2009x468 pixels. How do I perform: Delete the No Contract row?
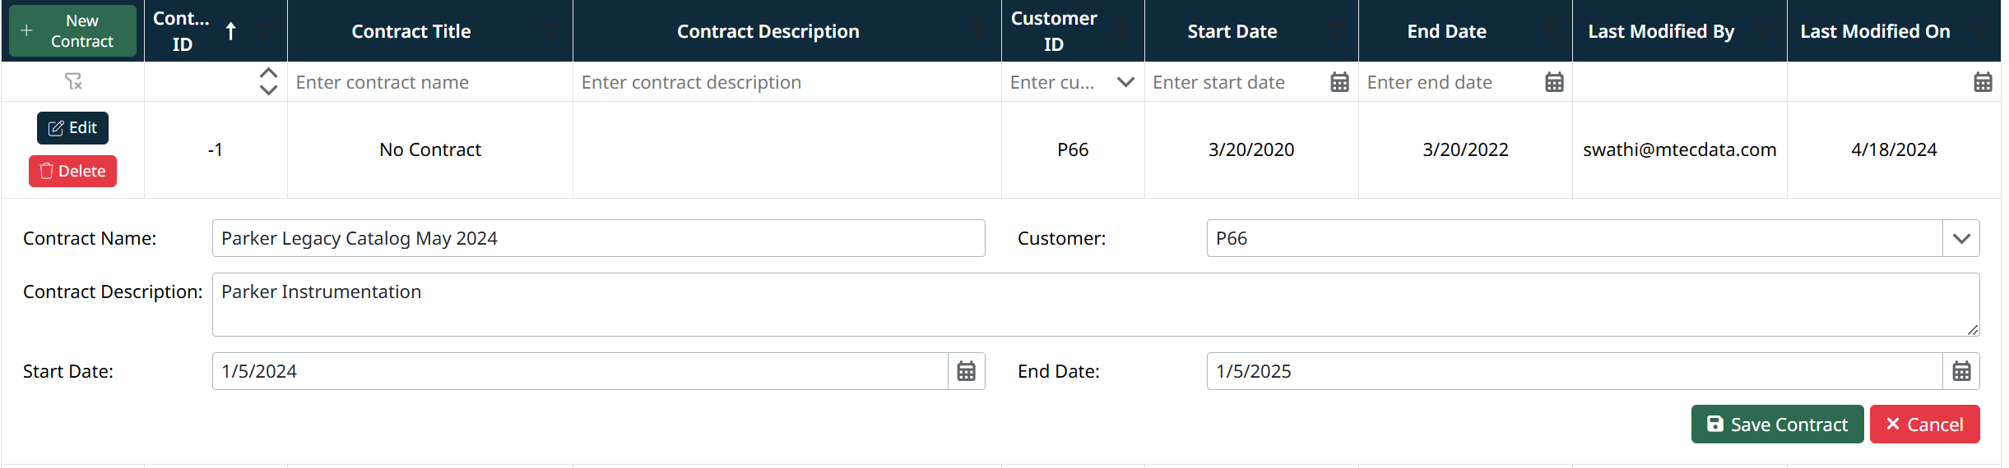pyautogui.click(x=72, y=171)
